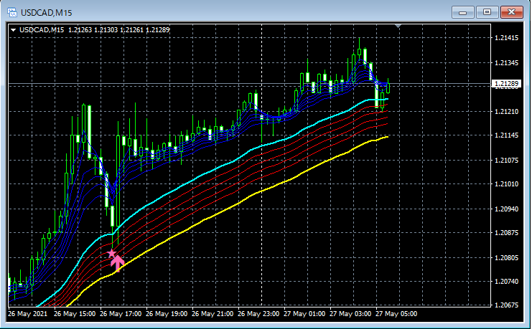Click the triangle before the USDCAD,M15 label
The image size is (532, 329).
coord(13,30)
